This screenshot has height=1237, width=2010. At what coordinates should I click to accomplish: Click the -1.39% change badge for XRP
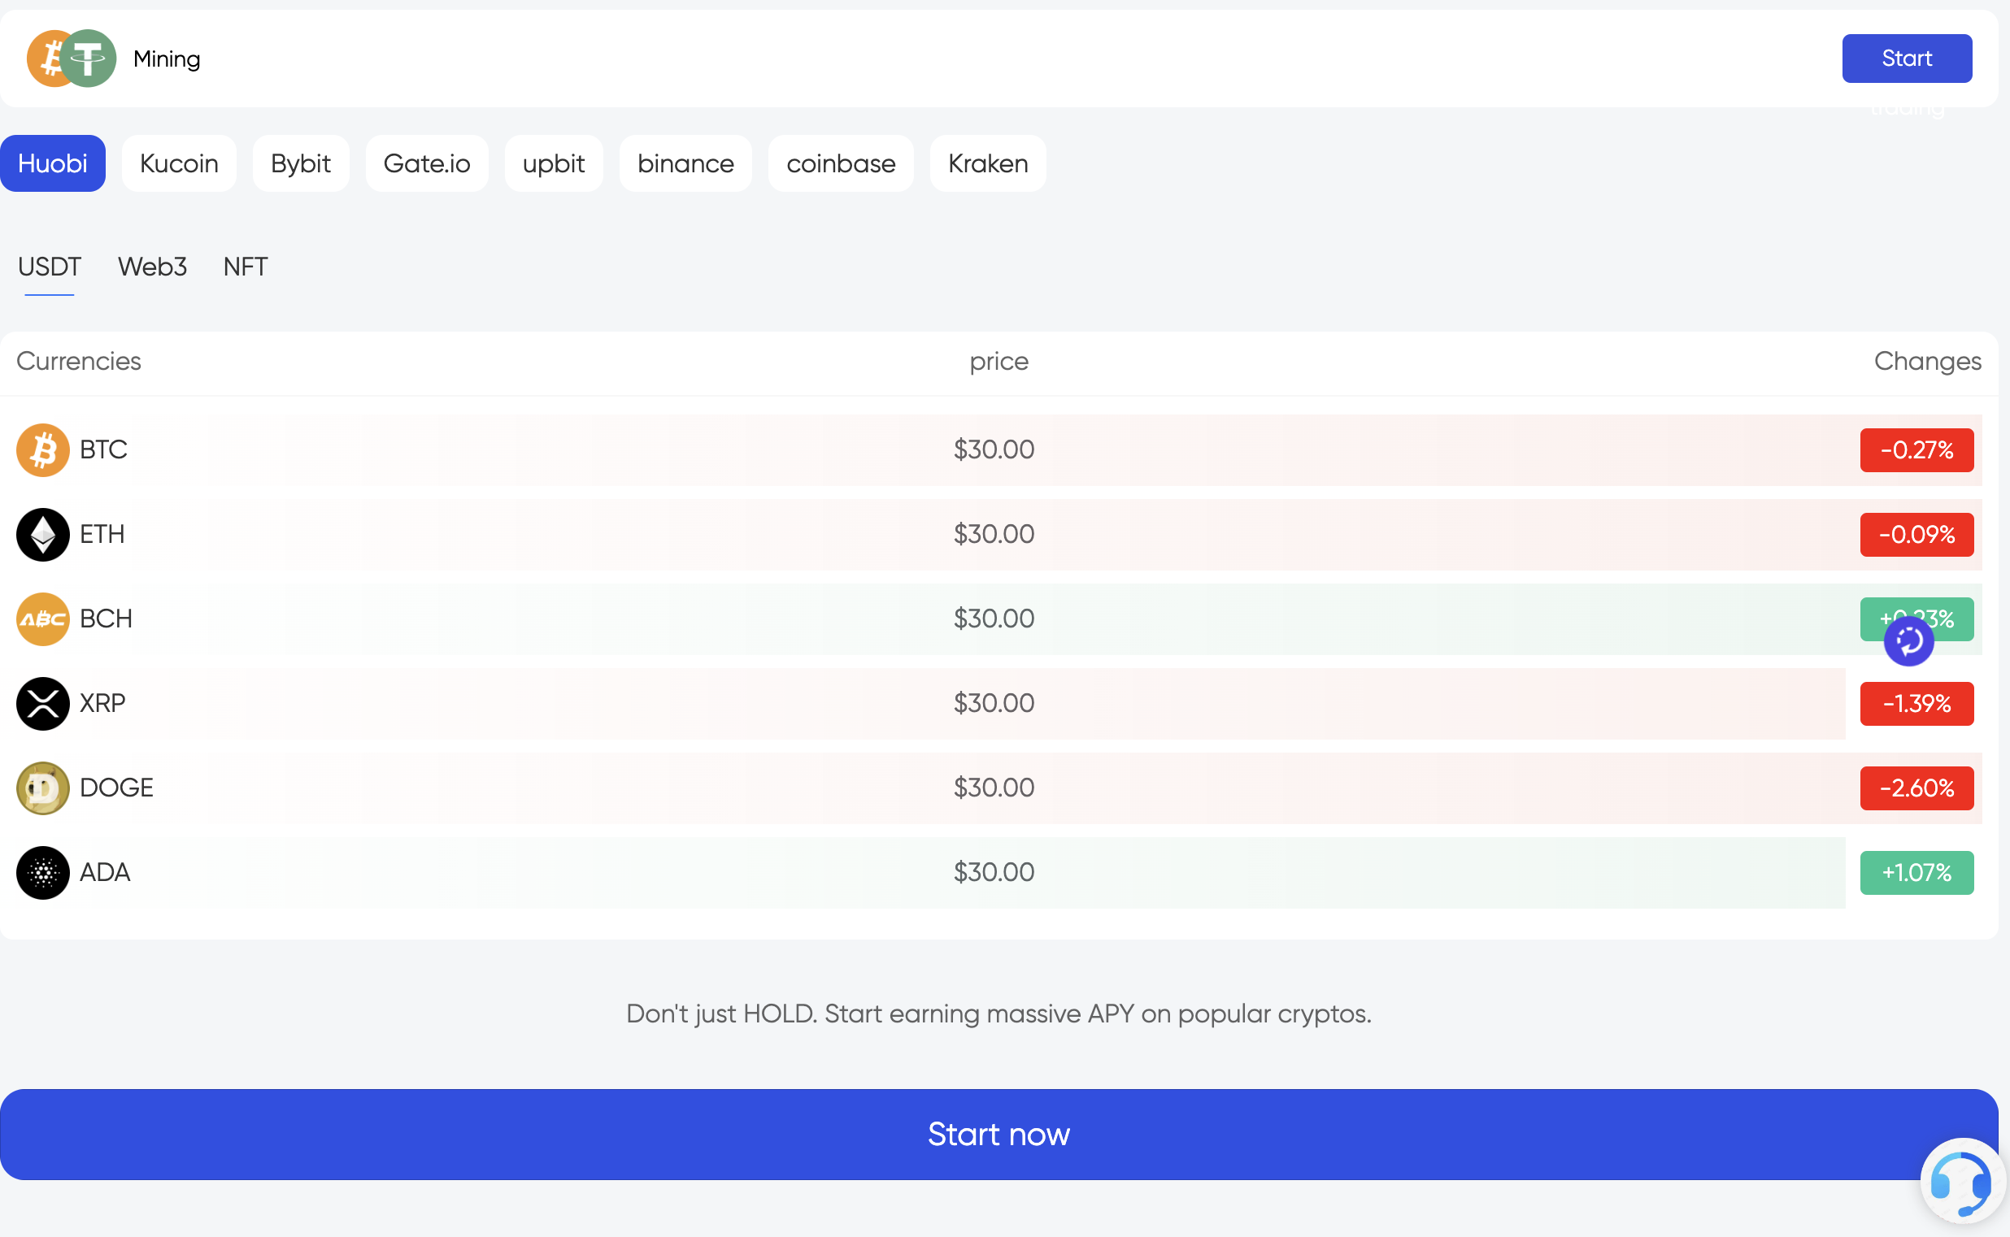1916,704
